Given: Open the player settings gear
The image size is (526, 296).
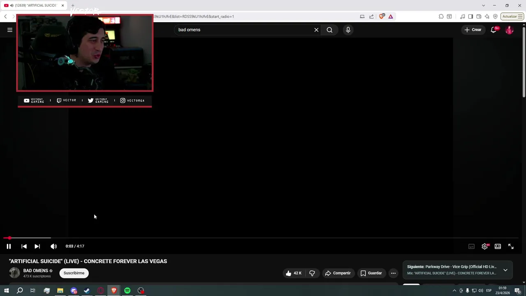Looking at the screenshot, I should (484, 246).
